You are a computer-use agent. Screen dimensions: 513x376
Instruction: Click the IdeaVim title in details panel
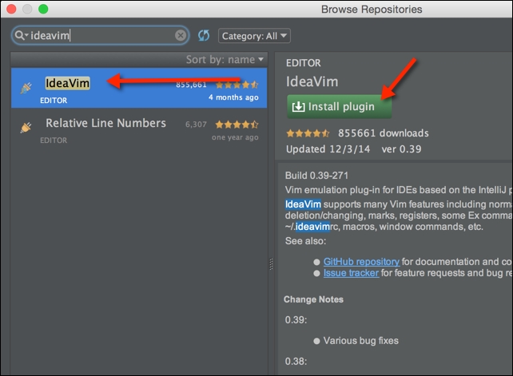312,81
